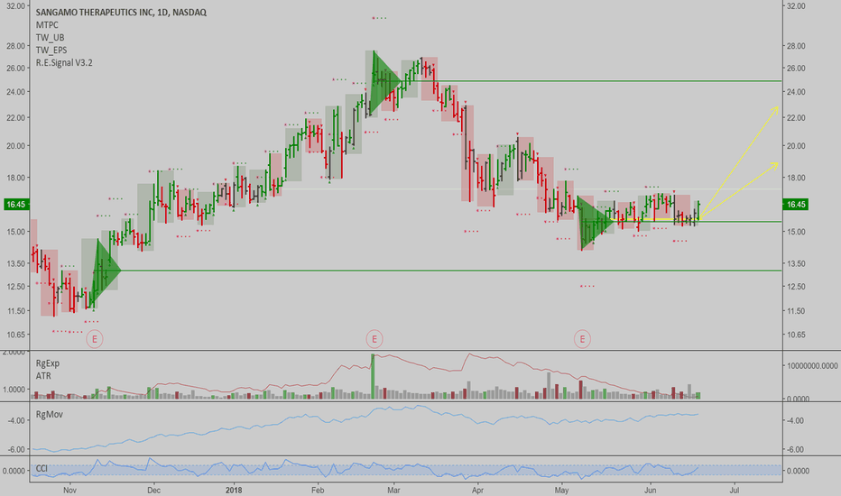Viewport: 841px width, 496px height.
Task: Select the MTPC indicator label
Action: 47,24
